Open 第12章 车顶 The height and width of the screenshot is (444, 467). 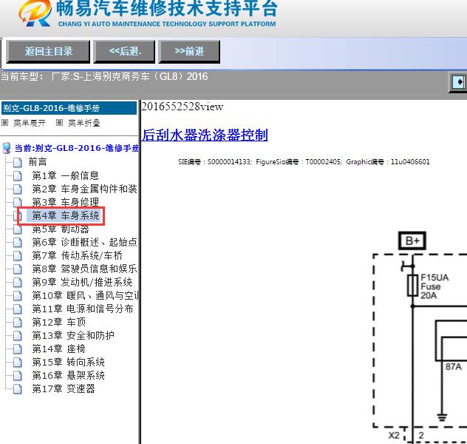point(59,322)
